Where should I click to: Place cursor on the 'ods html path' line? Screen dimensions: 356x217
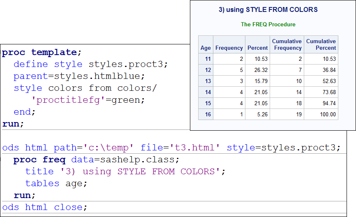point(171,148)
